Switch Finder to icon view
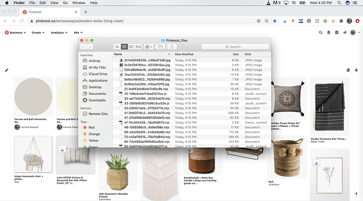363x201 pixels. point(117,47)
